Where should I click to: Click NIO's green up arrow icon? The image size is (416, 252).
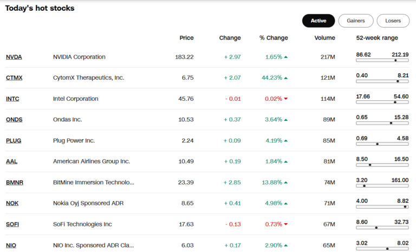[286, 245]
